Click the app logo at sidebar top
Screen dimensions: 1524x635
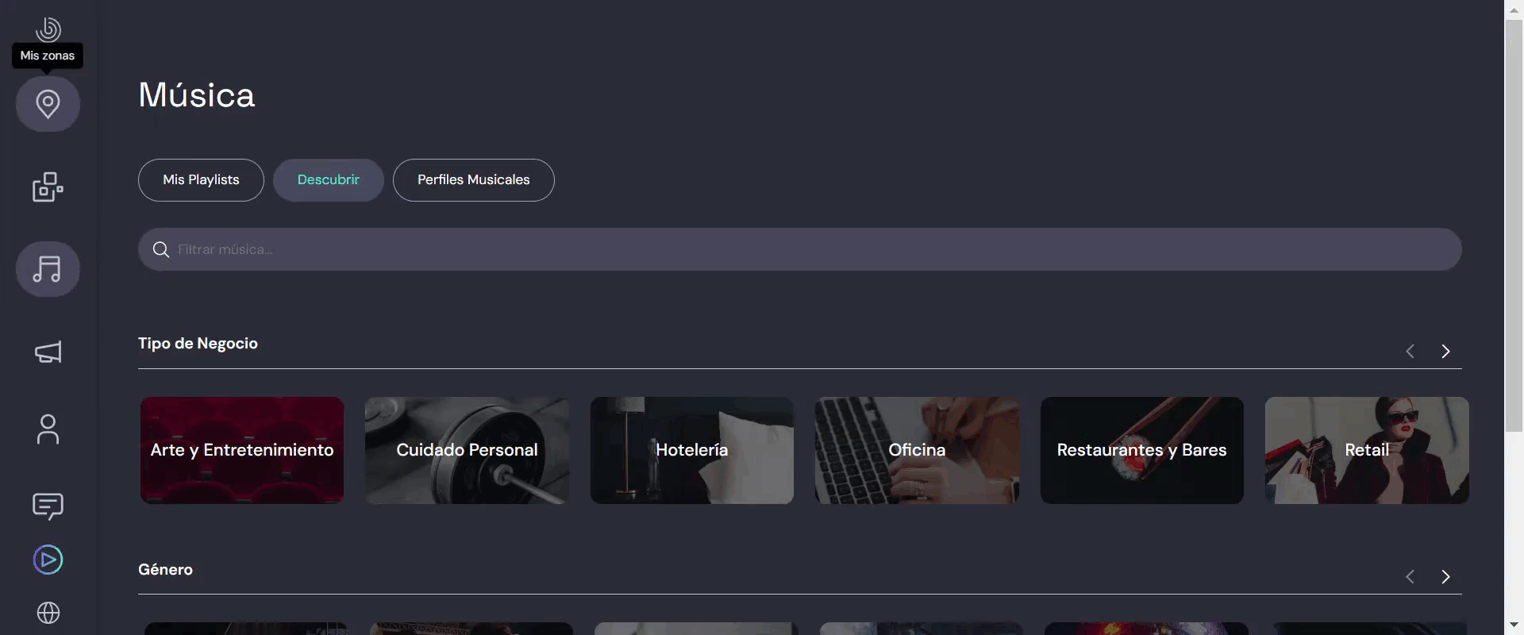pos(48,29)
